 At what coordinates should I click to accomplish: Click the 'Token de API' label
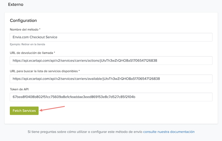[x=20, y=89]
